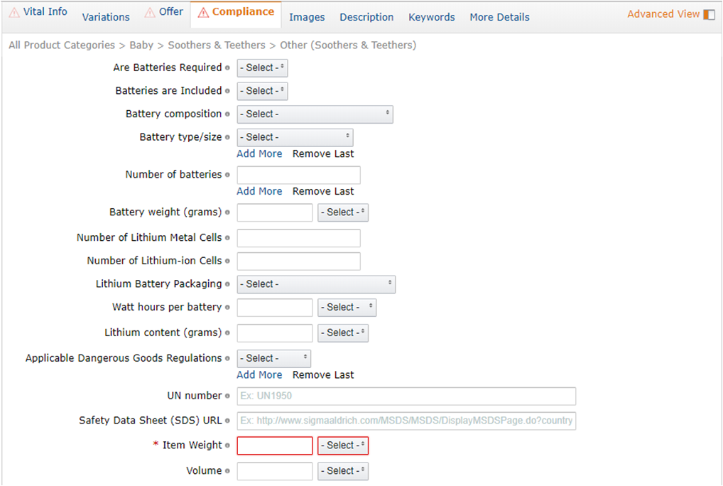Click info icon beside Lithium Battery Packaging
This screenshot has width=723, height=486.
(x=227, y=284)
